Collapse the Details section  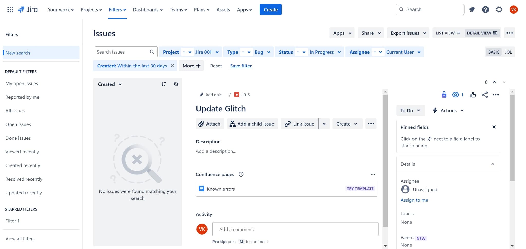pos(493,164)
